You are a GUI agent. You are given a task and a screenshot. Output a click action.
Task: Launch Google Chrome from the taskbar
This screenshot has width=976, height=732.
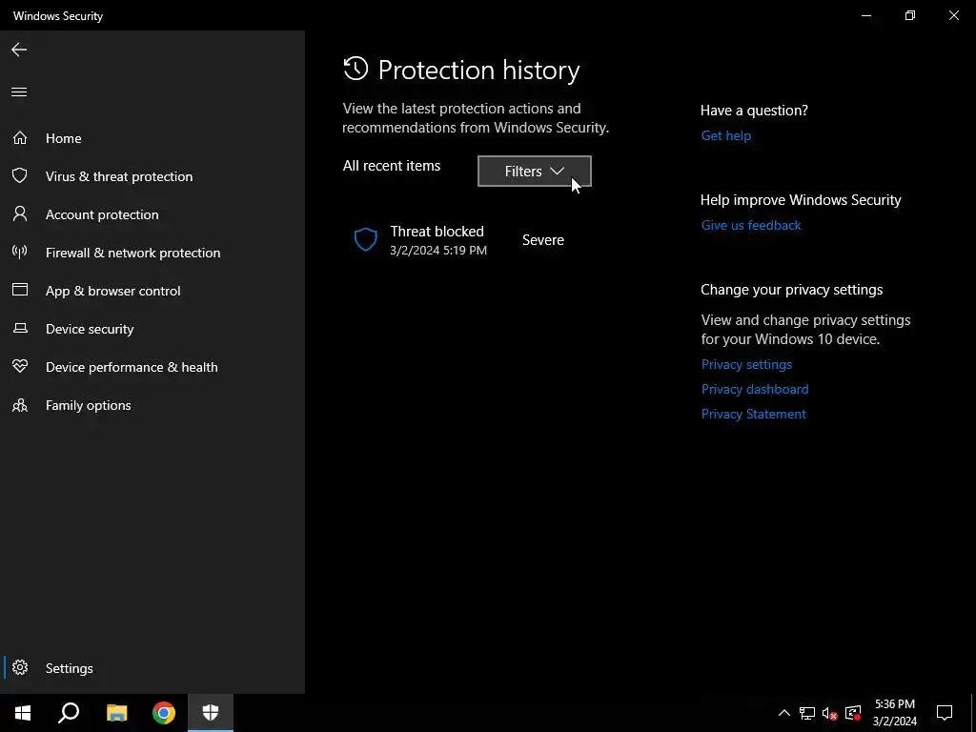pyautogui.click(x=164, y=713)
